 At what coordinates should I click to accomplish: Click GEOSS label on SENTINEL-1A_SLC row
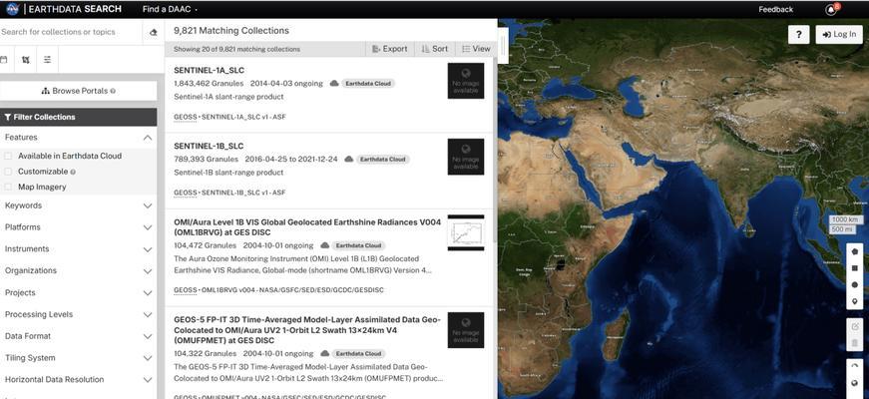coord(186,117)
